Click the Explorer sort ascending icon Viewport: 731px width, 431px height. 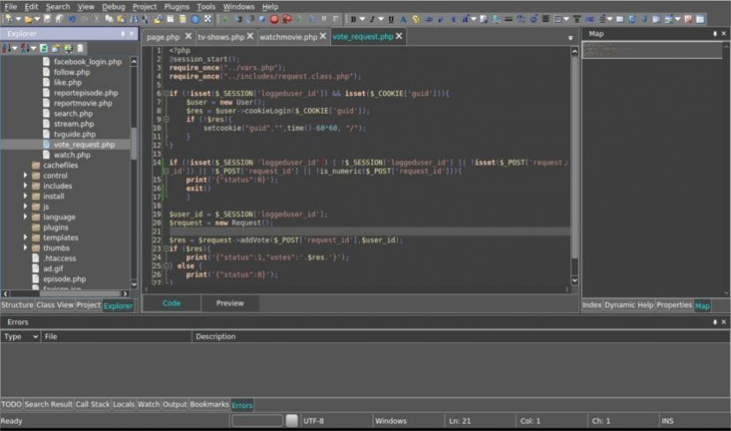pyautogui.click(x=6, y=48)
